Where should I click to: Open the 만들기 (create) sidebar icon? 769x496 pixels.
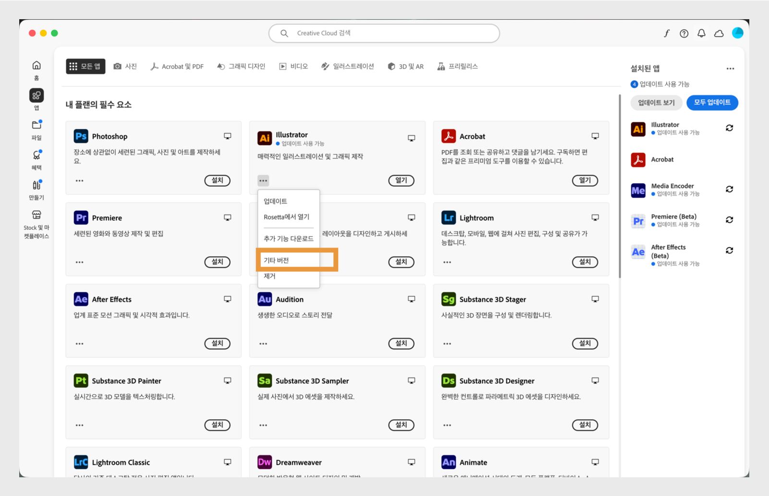point(37,185)
